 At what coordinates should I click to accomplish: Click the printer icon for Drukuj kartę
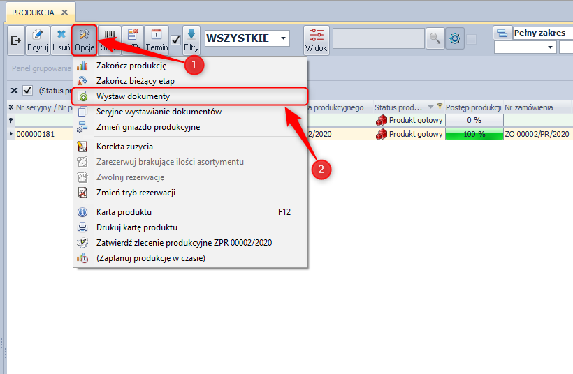coord(82,227)
